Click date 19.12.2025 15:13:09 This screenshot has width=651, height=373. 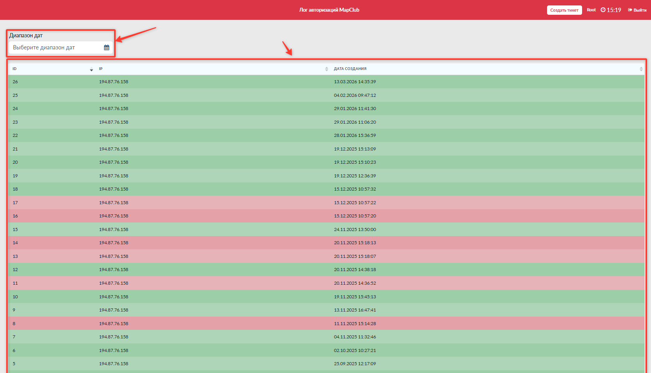click(355, 149)
